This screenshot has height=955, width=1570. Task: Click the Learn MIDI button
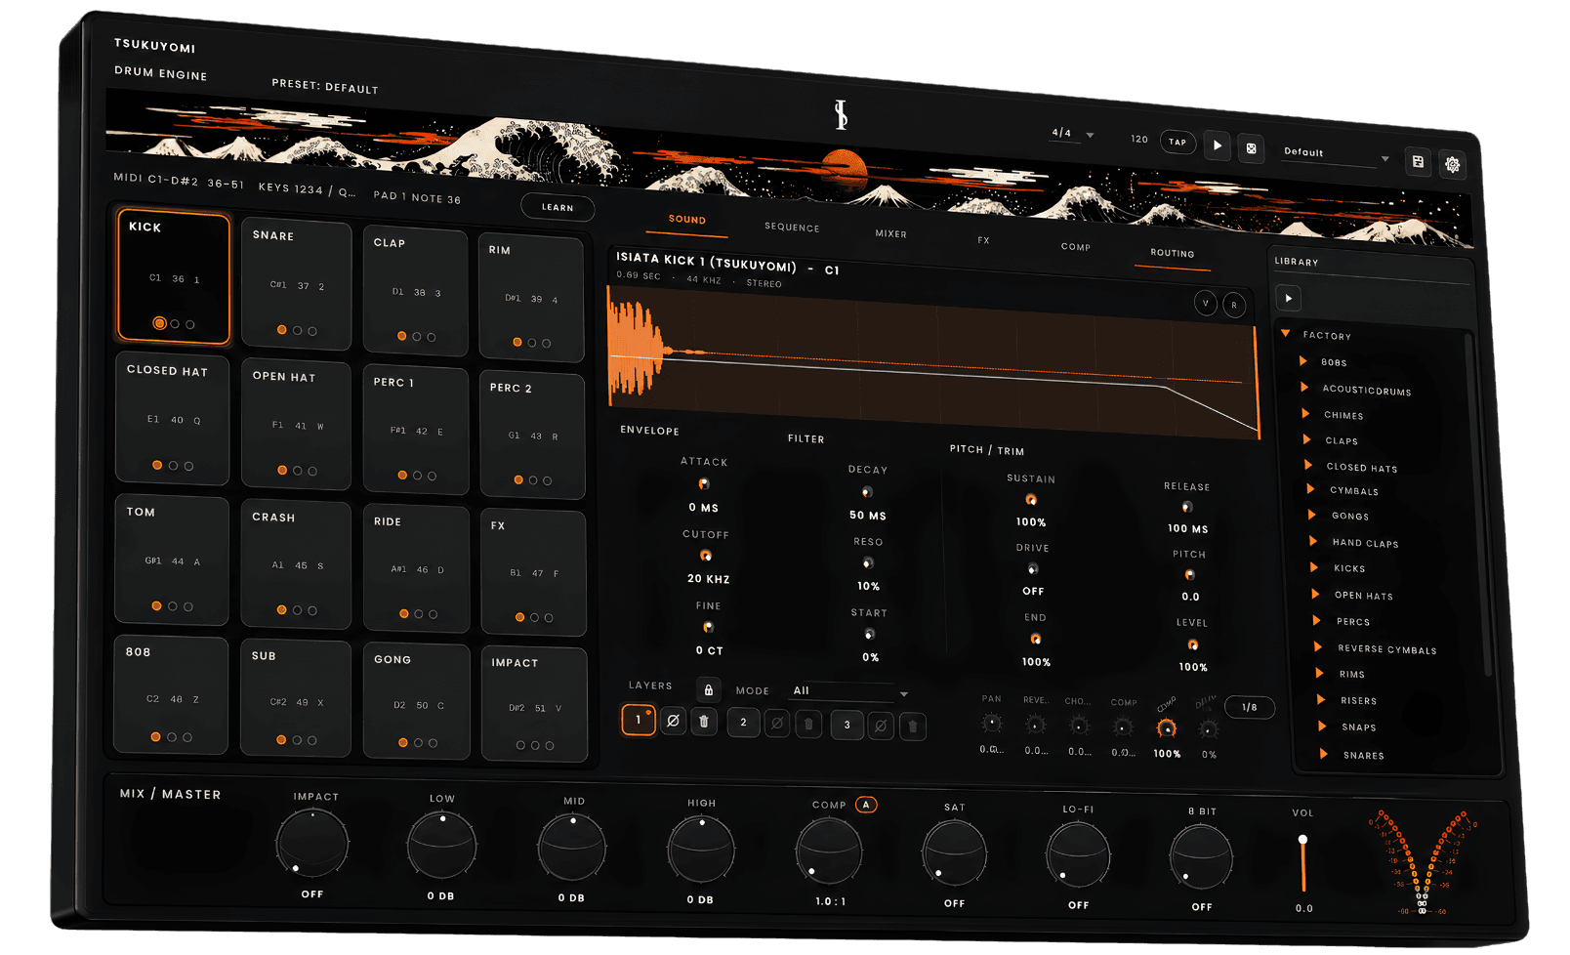coord(558,207)
